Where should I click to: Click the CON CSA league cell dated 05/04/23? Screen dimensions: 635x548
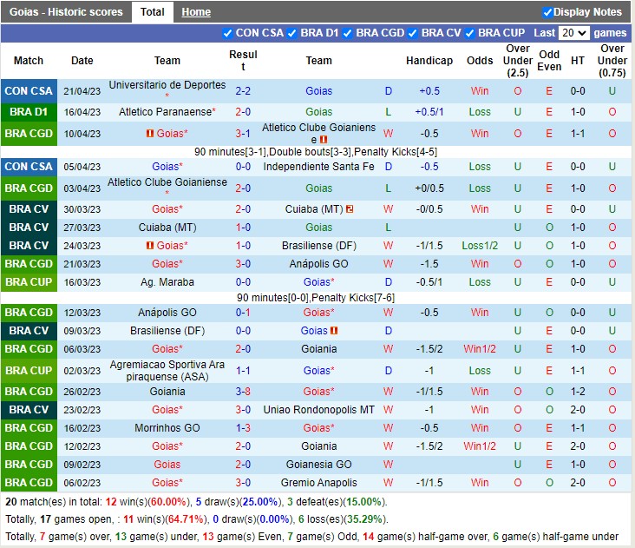click(29, 167)
